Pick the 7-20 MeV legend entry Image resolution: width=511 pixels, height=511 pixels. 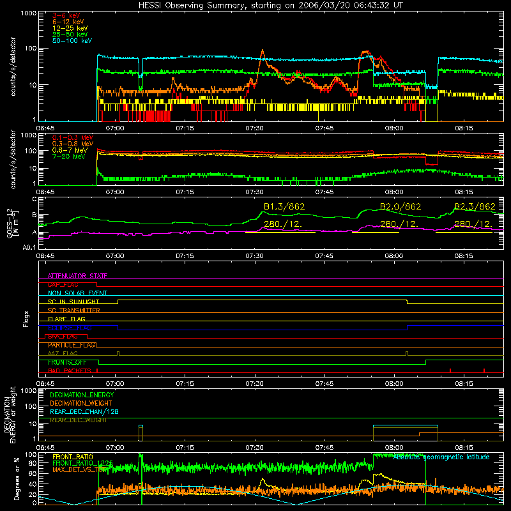(69, 156)
